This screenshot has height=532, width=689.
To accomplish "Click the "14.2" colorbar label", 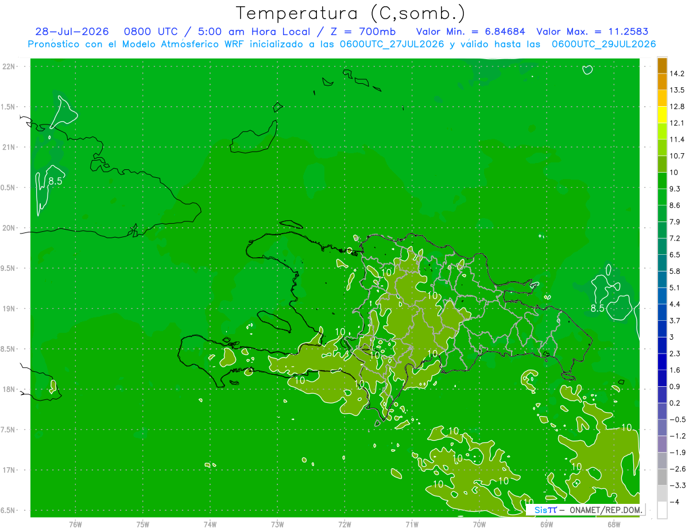I will pyautogui.click(x=678, y=73).
